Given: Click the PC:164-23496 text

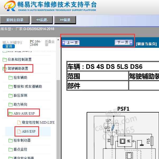Looking at the screenshot, I should tap(35, 43).
